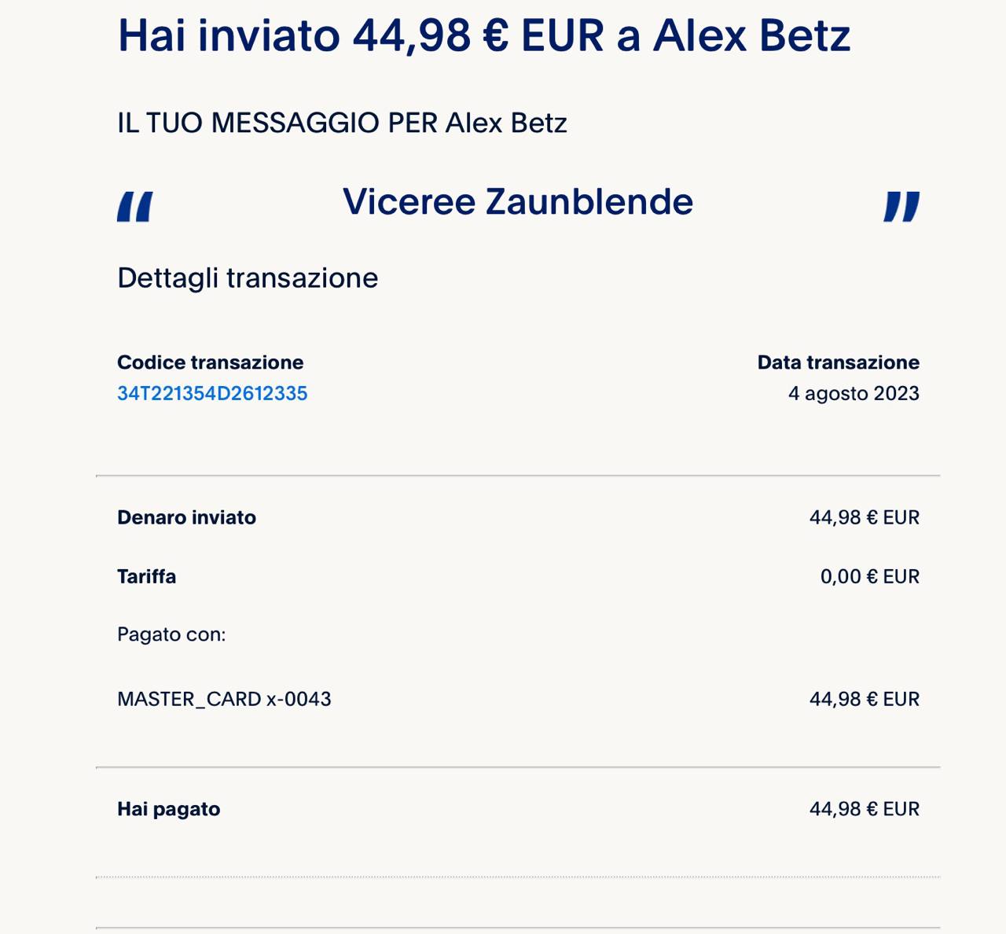This screenshot has width=1006, height=934.
Task: Click MASTER_CARD x-0043 payment method
Action: pyautogui.click(x=224, y=699)
